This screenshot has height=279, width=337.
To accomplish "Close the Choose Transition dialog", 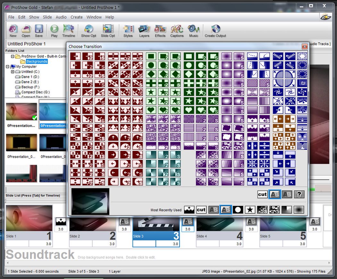I will click(x=305, y=46).
